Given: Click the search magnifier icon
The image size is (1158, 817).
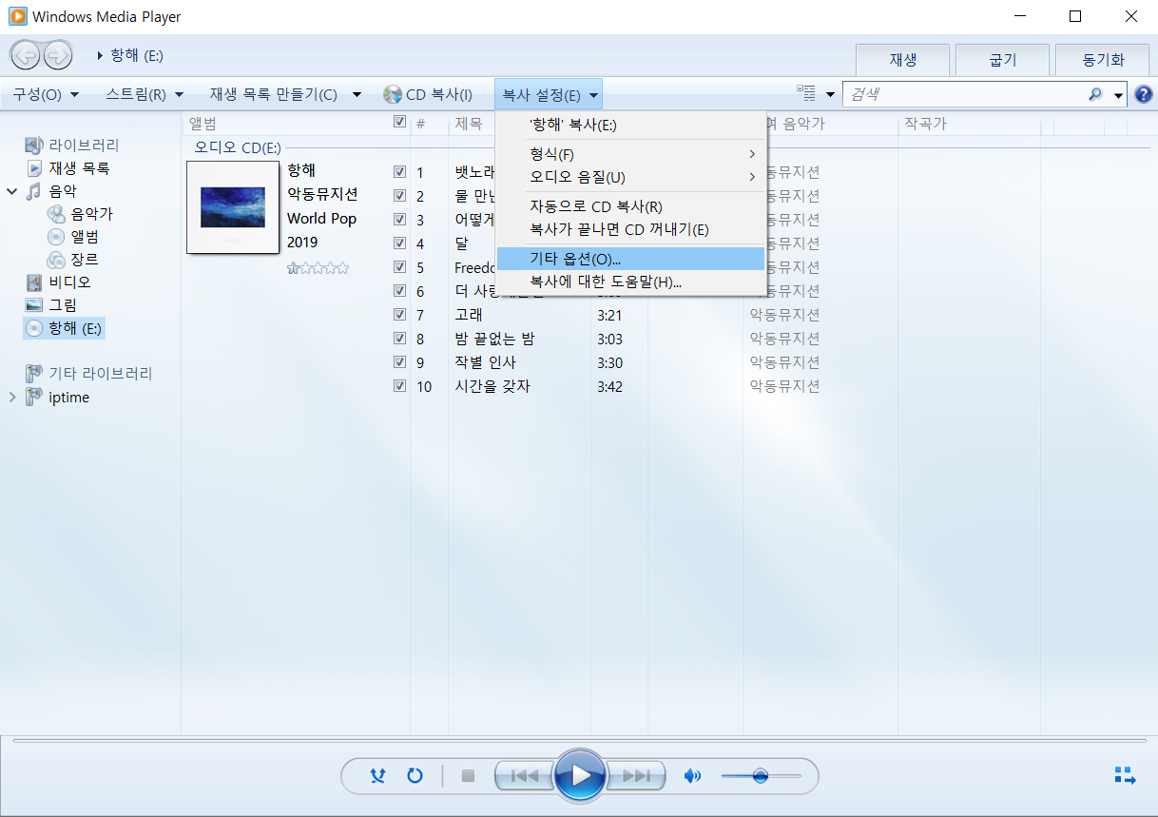Looking at the screenshot, I should click(x=1095, y=94).
